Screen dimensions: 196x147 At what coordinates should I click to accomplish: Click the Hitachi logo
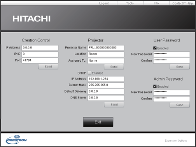coord(31,19)
